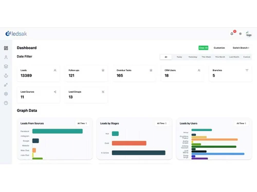Open All Time dropdown in Leads by Users
Viewport: 257px width, 192px height.
pyautogui.click(x=241, y=123)
